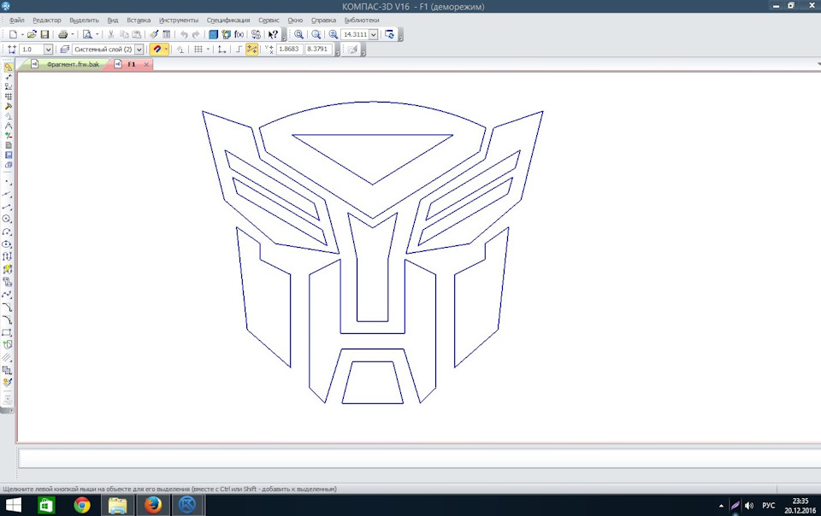Click the Y coordinate field 8.3791
The width and height of the screenshot is (821, 516).
point(317,49)
